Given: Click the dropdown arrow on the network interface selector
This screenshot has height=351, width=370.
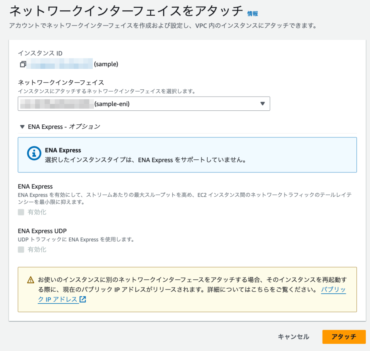Looking at the screenshot, I should (x=262, y=104).
